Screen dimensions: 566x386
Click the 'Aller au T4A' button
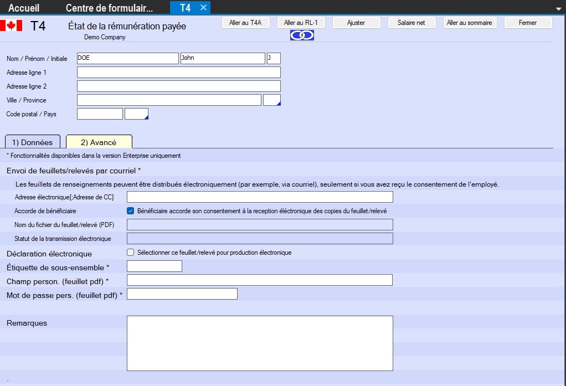click(245, 23)
